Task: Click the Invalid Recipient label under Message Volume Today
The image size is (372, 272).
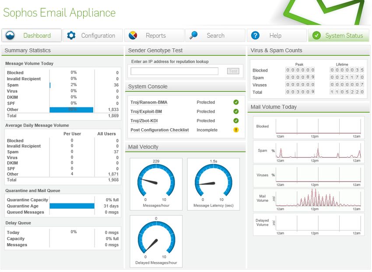Action: pos(24,79)
